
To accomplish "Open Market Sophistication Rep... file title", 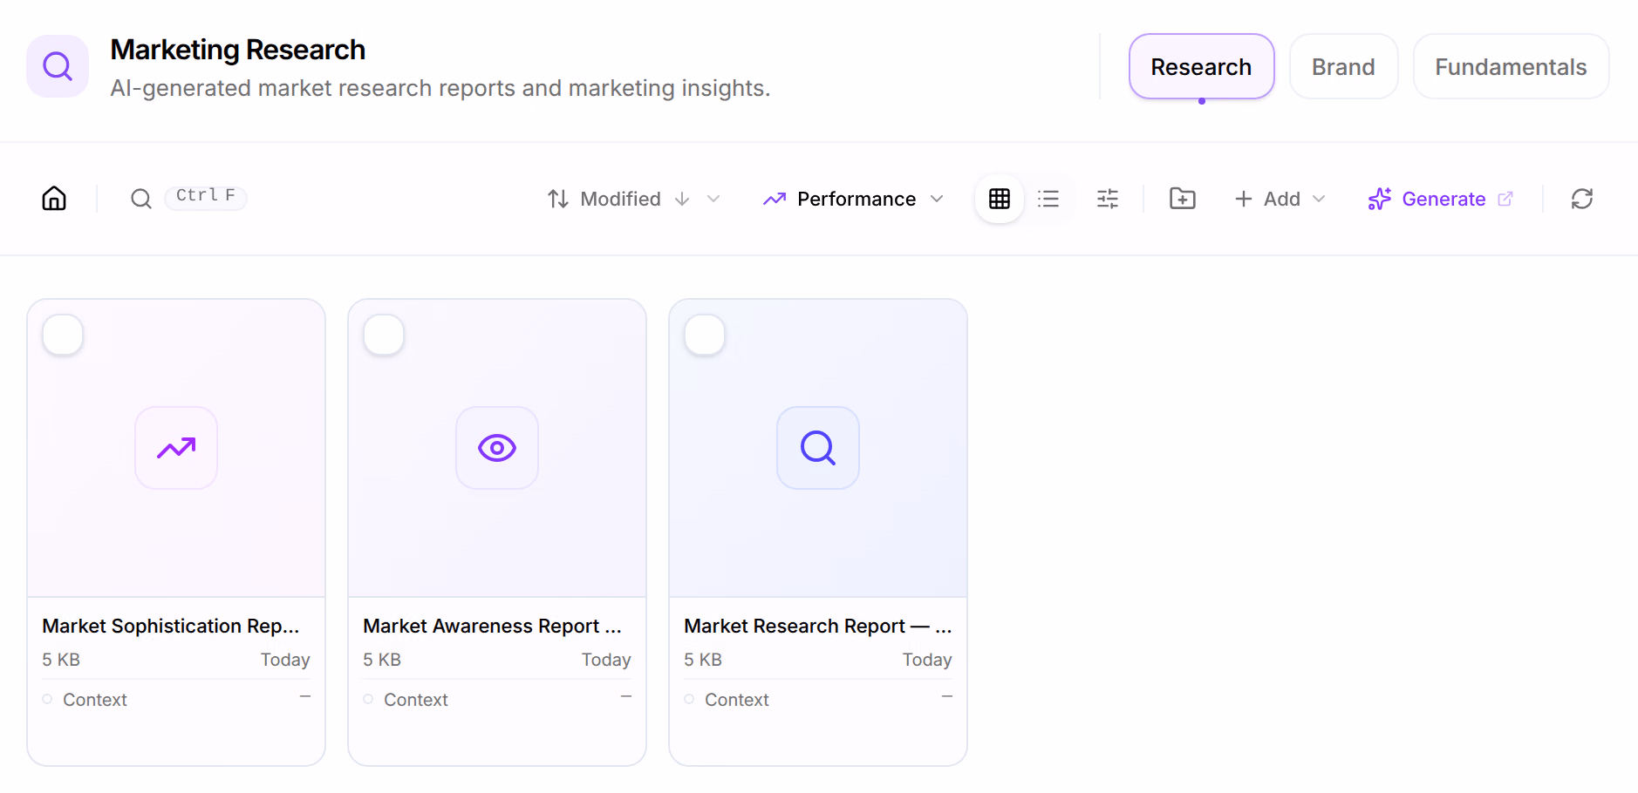I will [171, 626].
